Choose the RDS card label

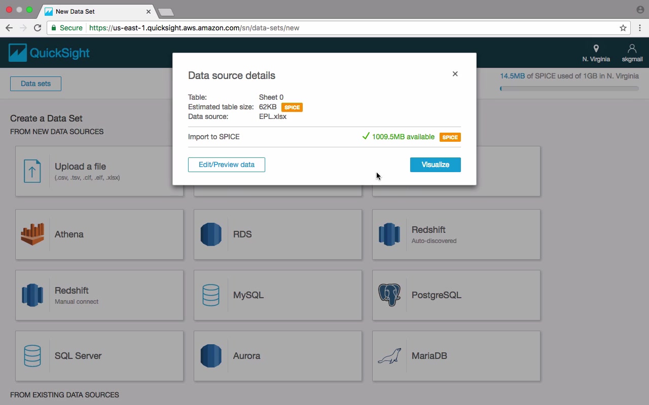coord(242,234)
